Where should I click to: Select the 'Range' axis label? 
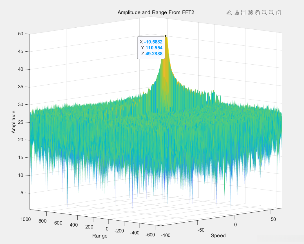pos(100,236)
